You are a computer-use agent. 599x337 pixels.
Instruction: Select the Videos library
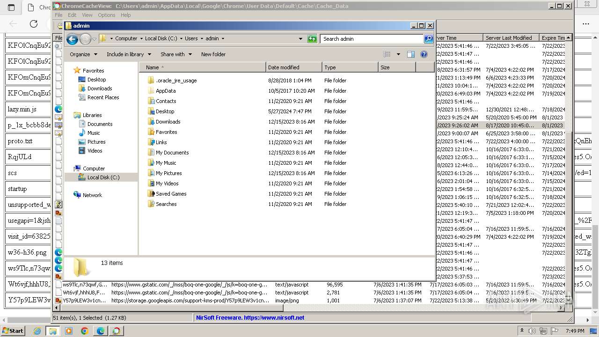click(95, 151)
